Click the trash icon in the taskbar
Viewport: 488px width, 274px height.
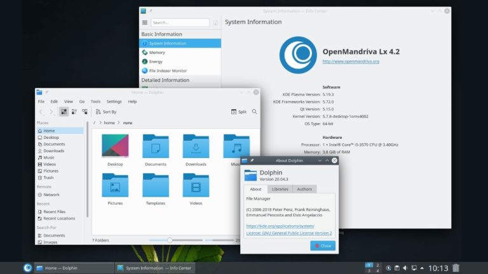[x=456, y=268]
